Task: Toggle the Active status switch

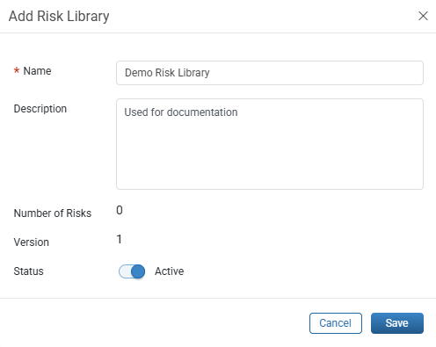Action: (x=132, y=271)
